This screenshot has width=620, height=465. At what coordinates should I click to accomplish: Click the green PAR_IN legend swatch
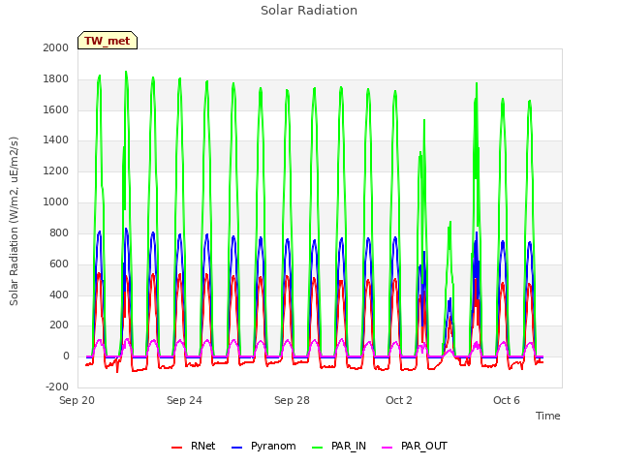point(317,448)
